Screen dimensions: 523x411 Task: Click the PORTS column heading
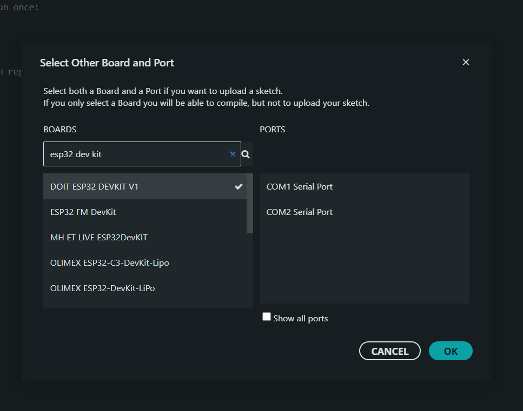click(273, 130)
